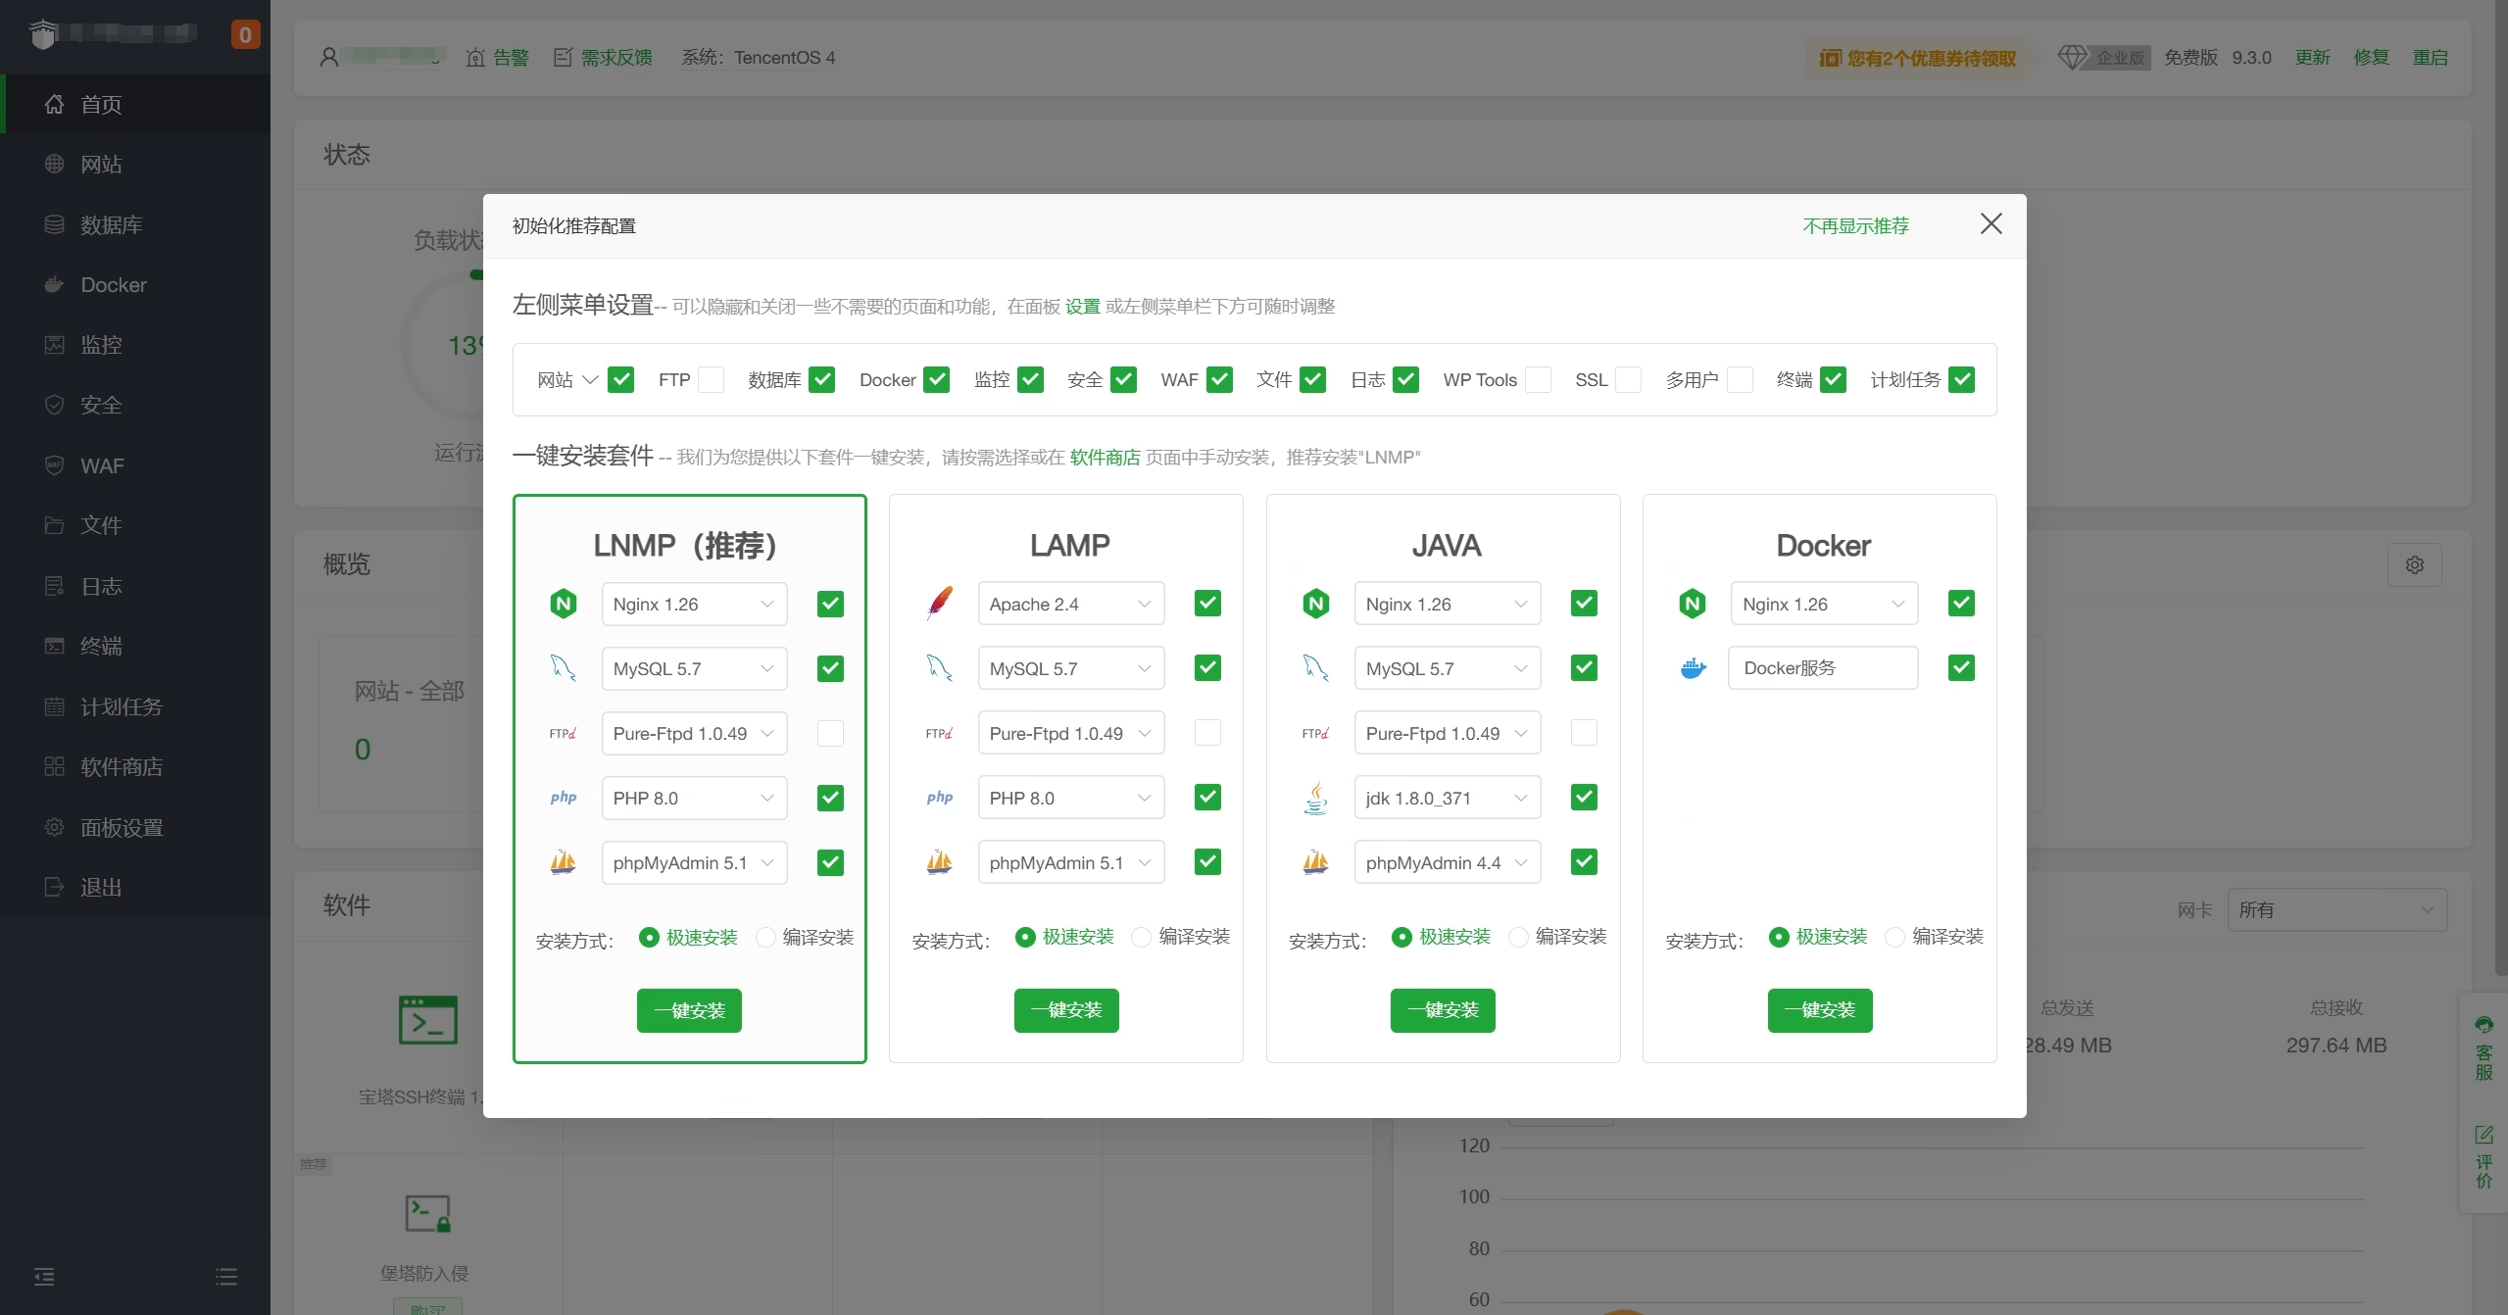Go to 面板设置 in the sidebar
The width and height of the screenshot is (2508, 1315).
pos(122,828)
